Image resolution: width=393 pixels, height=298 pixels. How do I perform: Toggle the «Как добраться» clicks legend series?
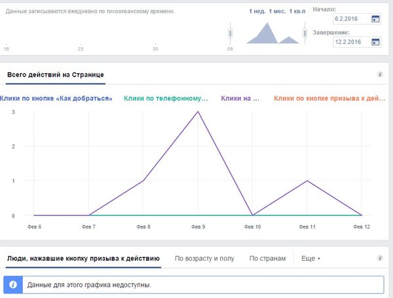coord(57,98)
